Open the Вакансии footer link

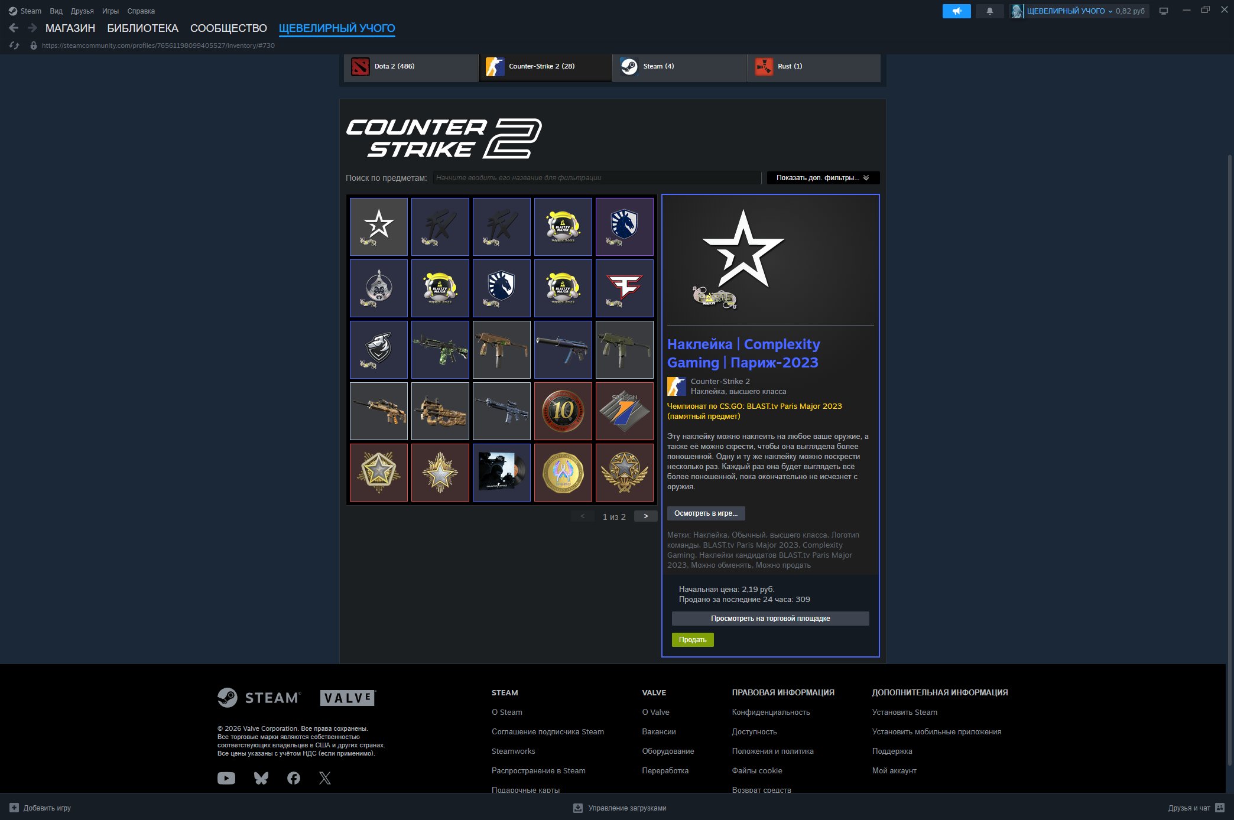pyautogui.click(x=659, y=731)
